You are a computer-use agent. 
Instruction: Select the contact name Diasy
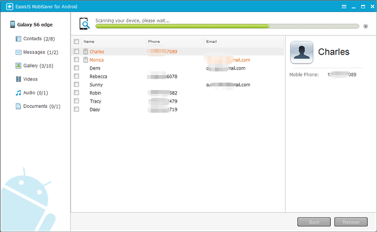[x=95, y=110]
